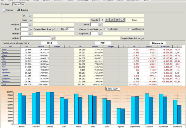
Task: Select the Abril row header
Action: point(11,58)
